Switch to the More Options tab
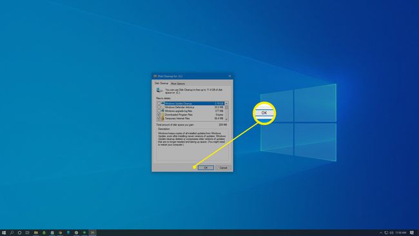Image resolution: width=419 pixels, height=236 pixels. (x=178, y=84)
